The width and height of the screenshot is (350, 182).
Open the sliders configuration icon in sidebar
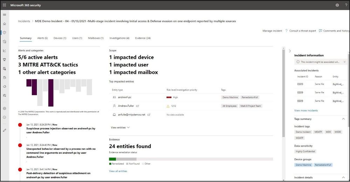tap(5, 96)
